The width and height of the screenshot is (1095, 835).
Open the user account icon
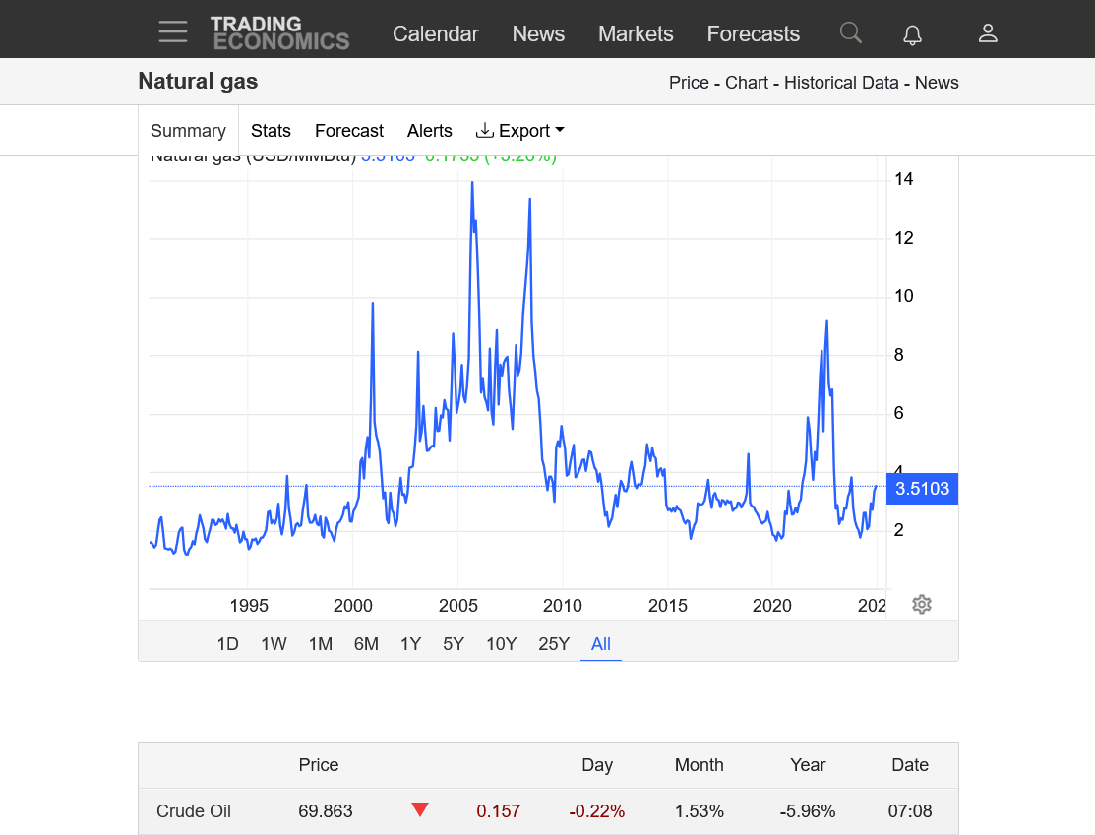(x=988, y=32)
